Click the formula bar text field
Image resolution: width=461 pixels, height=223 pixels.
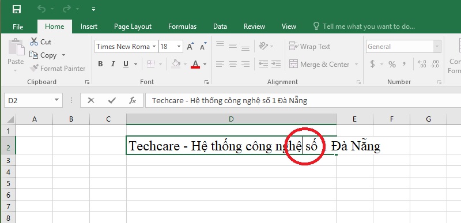point(303,100)
